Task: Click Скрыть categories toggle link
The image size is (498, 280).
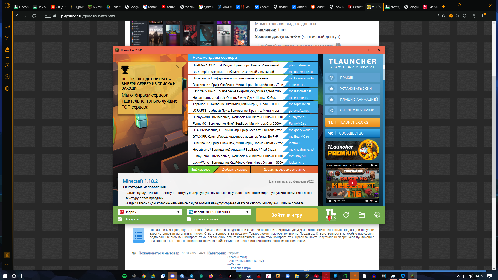Action: coord(234,253)
